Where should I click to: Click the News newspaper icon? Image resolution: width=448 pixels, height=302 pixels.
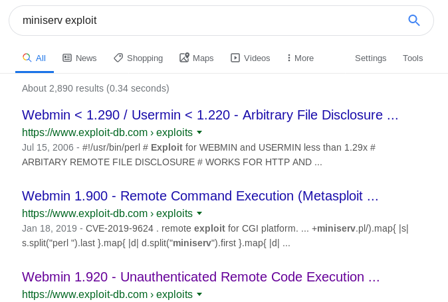pos(67,58)
